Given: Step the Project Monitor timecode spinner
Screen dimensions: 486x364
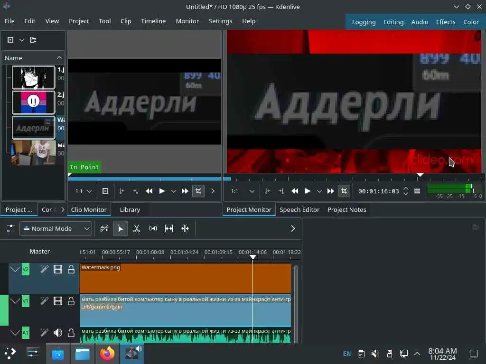Looking at the screenshot, I should click(406, 191).
